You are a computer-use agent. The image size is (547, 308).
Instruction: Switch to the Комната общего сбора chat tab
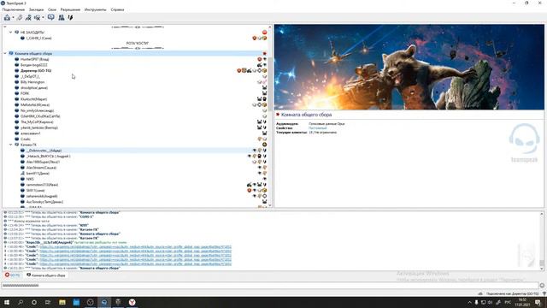click(x=45, y=275)
